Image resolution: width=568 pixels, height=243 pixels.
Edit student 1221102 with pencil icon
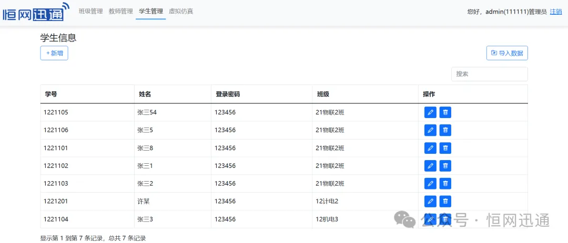click(x=430, y=166)
